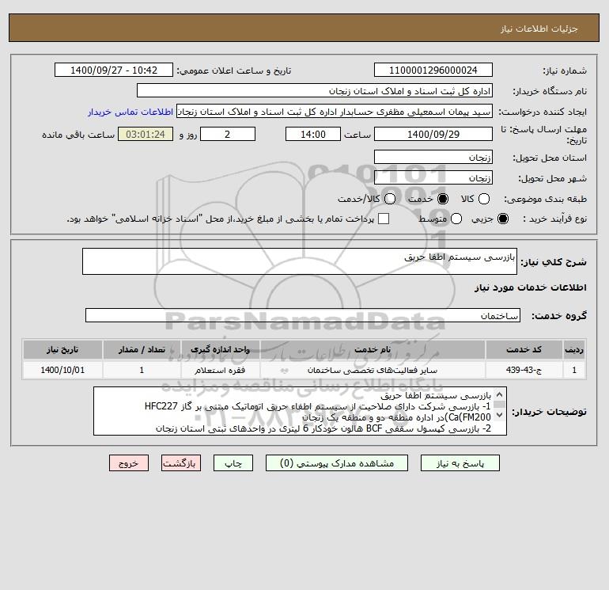The image size is (609, 590).
Task: Select the متوسط purchase type radio
Action: [x=456, y=219]
